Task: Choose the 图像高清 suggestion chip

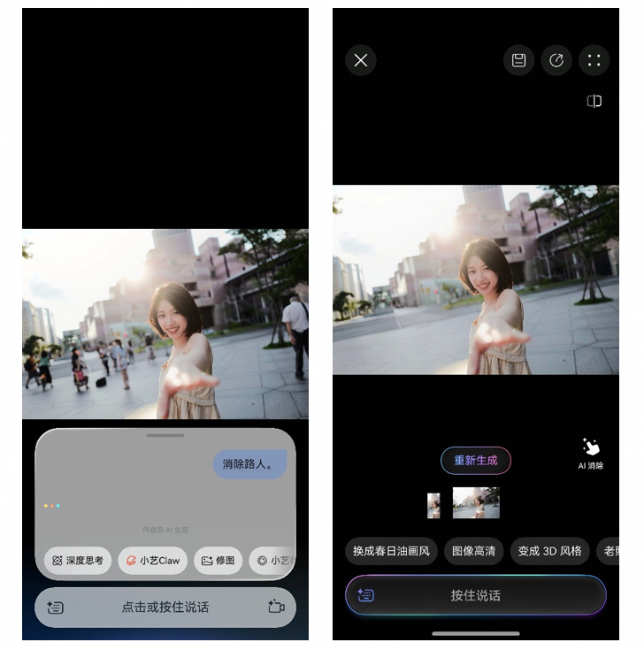Action: pos(473,551)
